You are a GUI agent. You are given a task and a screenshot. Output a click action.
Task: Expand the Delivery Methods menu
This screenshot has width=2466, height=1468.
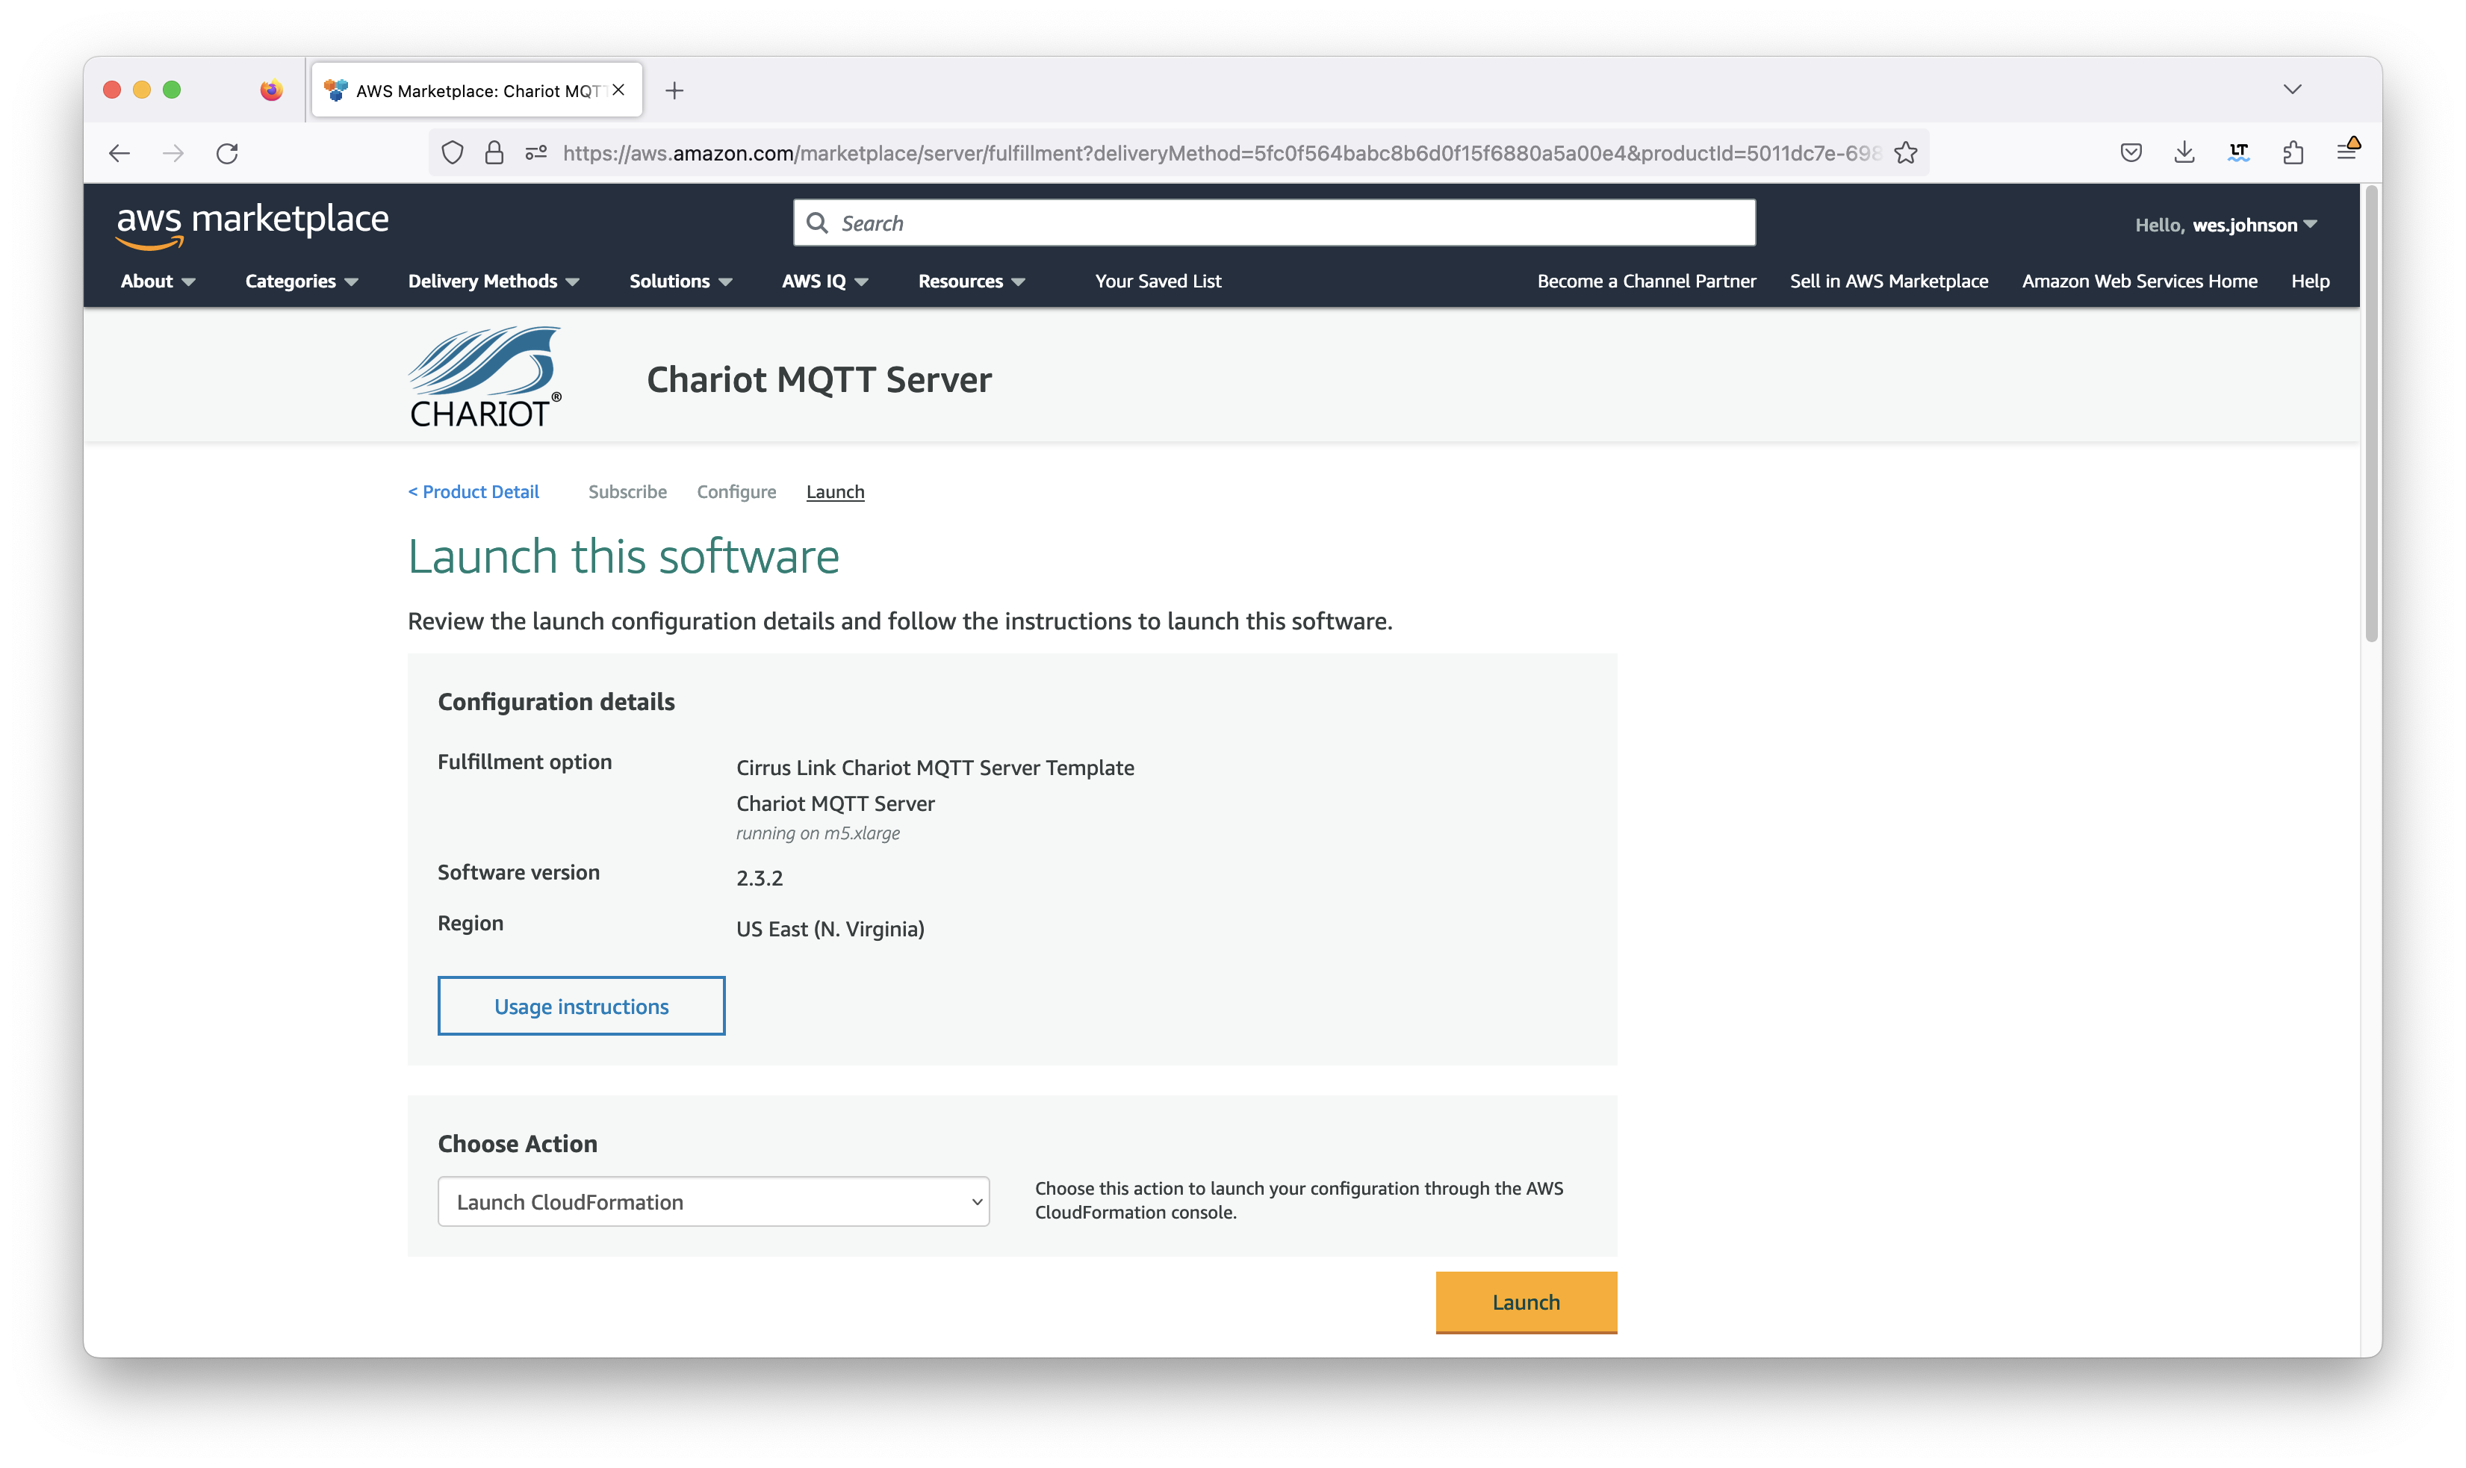point(494,282)
